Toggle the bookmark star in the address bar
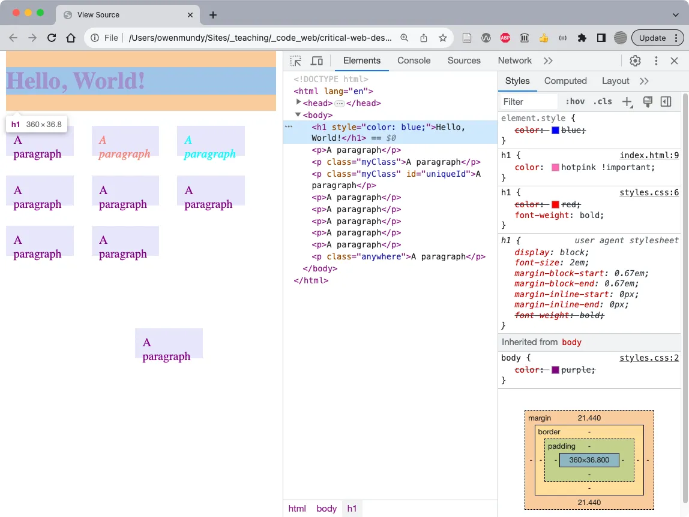Image resolution: width=689 pixels, height=517 pixels. click(442, 37)
